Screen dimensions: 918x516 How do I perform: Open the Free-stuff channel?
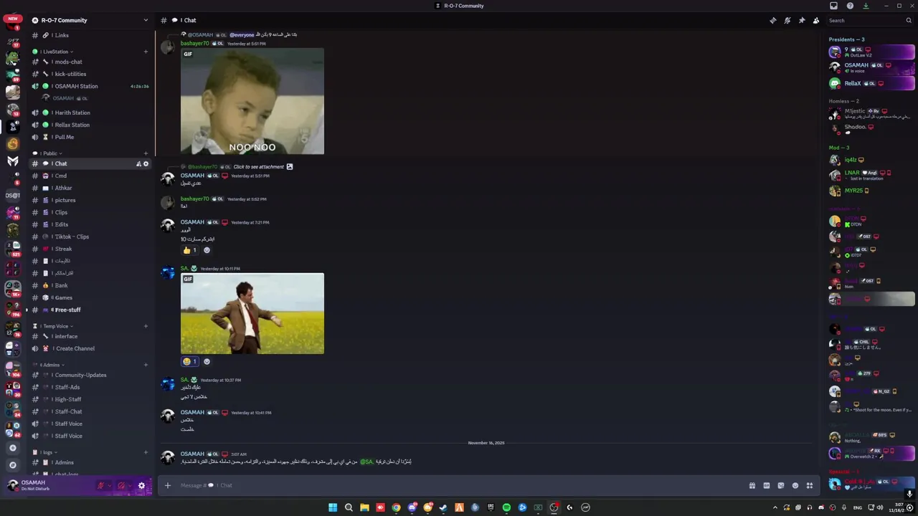[90, 310]
